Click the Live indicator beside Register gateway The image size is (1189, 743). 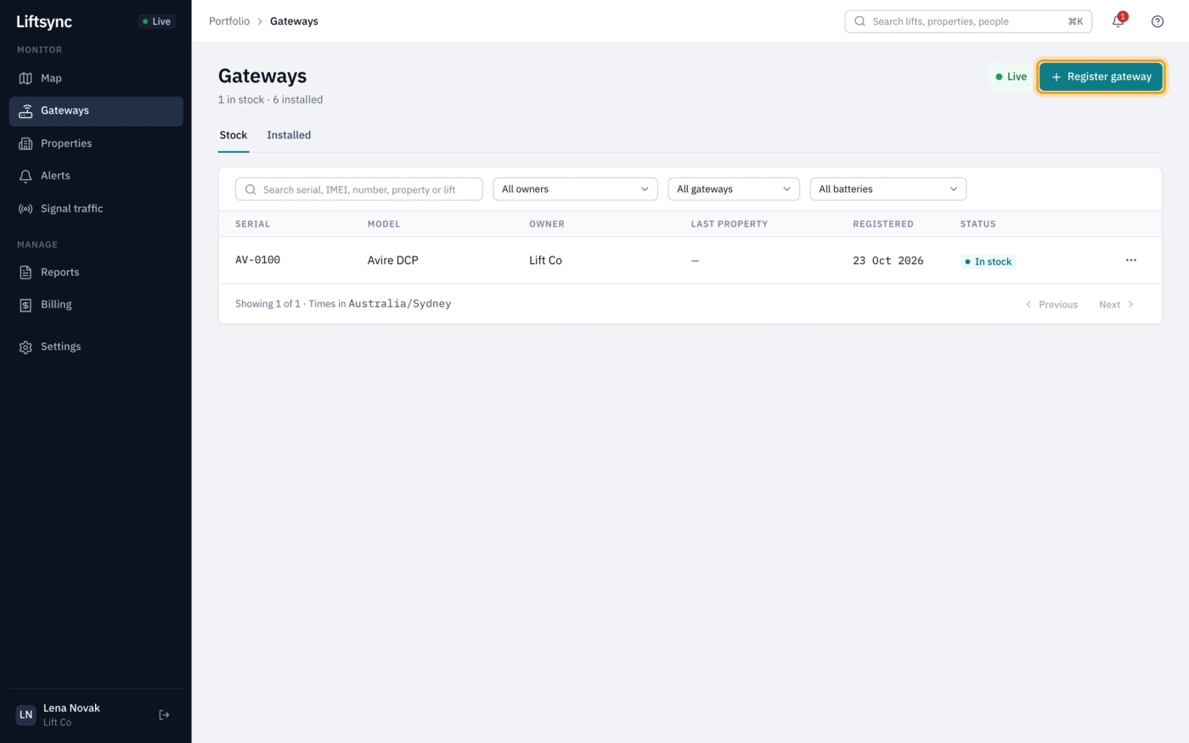pos(1011,76)
